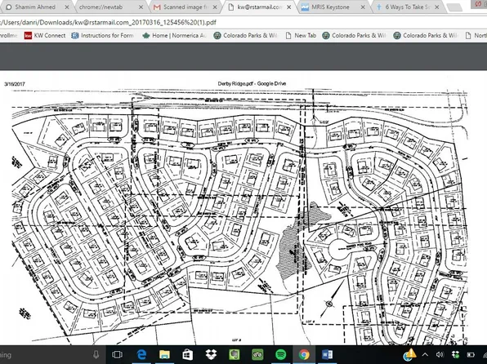Click the Chrome icon on the taskbar
Viewport: 487px width, 364px height.
(304, 354)
